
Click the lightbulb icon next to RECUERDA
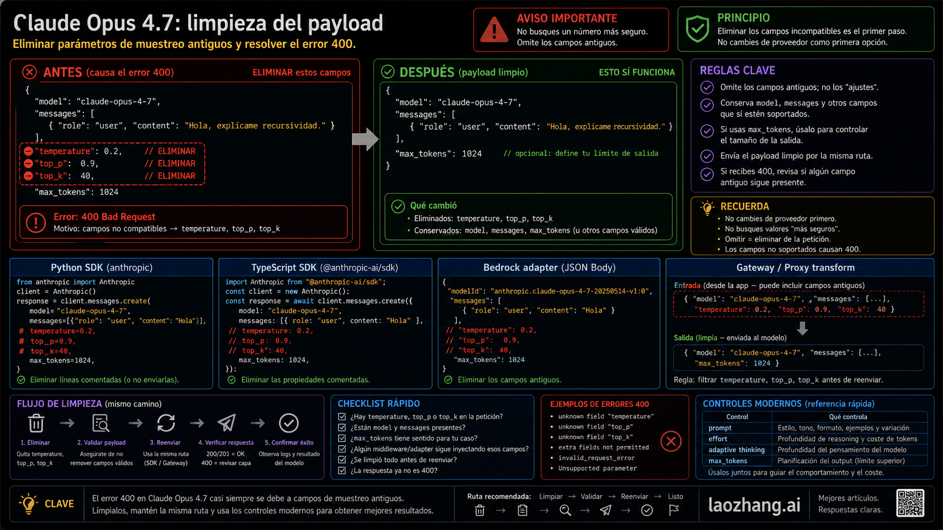click(707, 207)
